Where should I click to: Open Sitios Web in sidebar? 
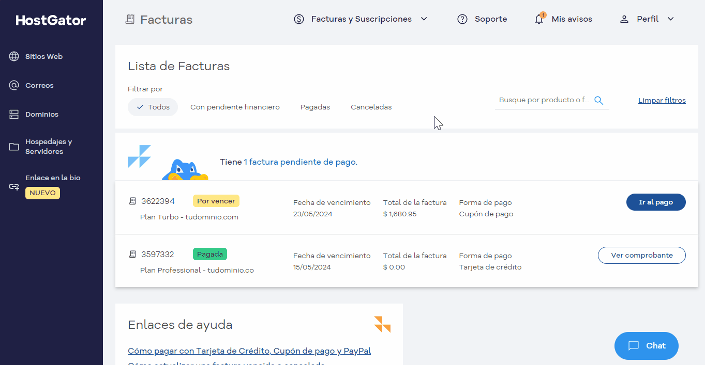pos(44,56)
